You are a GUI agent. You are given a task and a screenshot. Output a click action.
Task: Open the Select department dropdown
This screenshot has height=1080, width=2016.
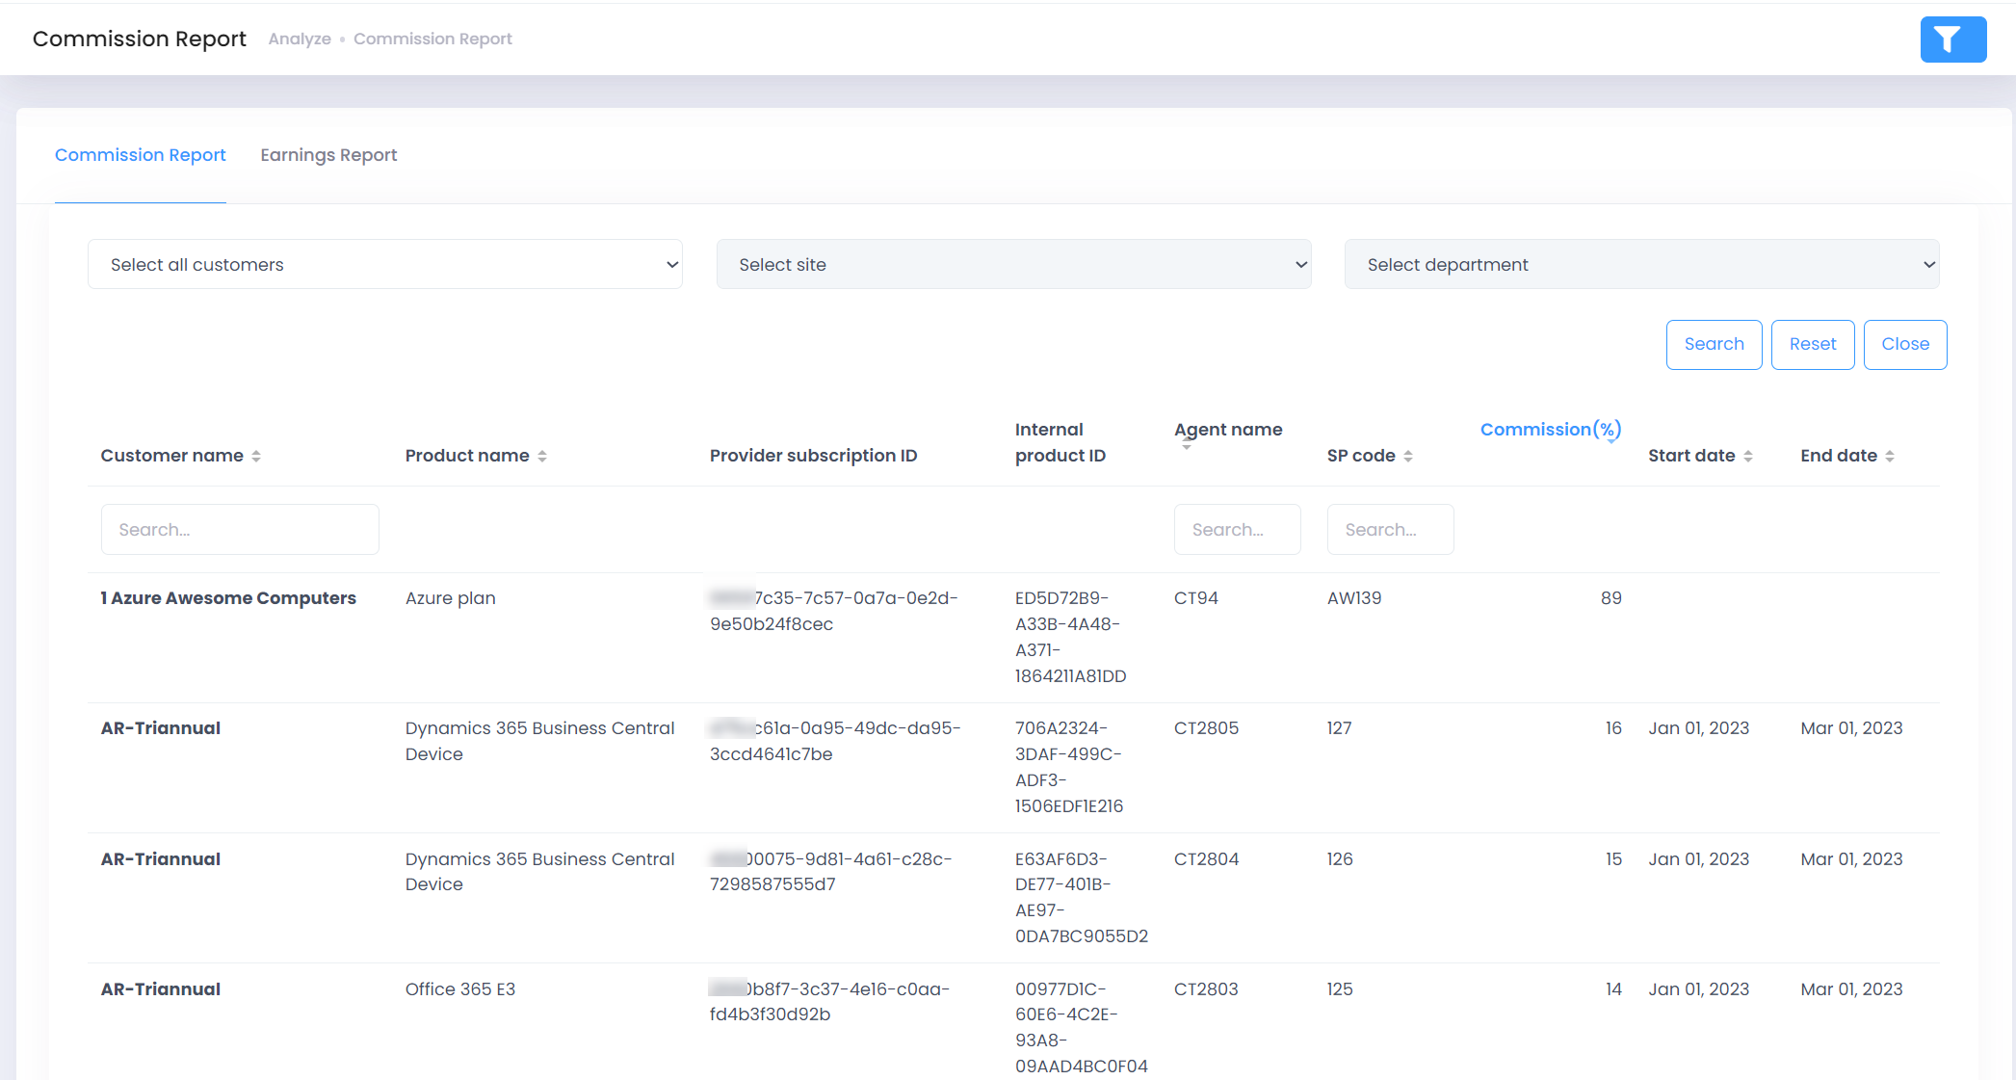coord(1641,264)
